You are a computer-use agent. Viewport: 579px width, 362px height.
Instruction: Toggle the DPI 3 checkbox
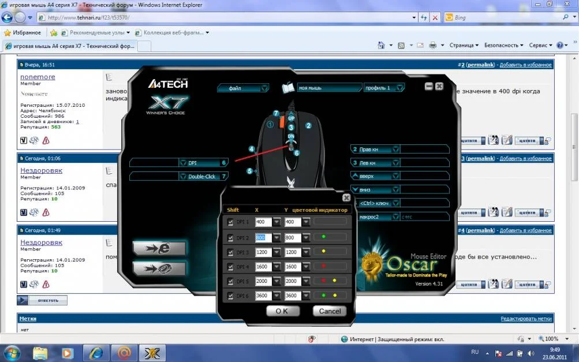pyautogui.click(x=230, y=252)
